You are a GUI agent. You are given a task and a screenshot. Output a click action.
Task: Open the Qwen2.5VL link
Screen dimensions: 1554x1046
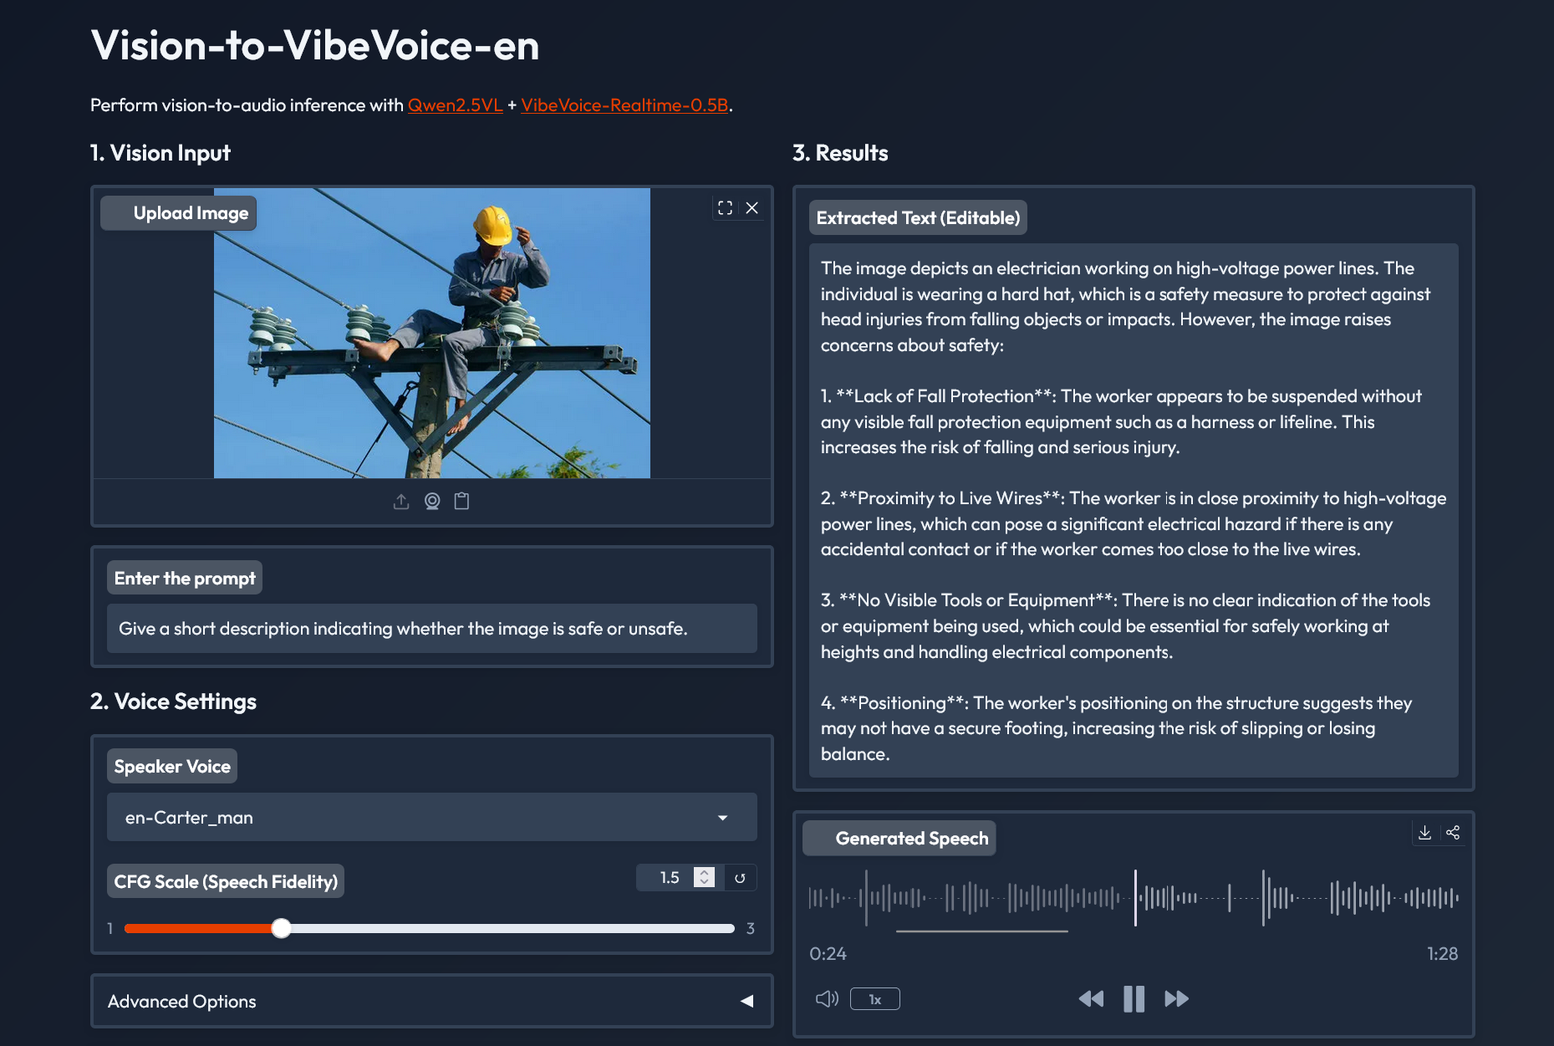pos(455,105)
